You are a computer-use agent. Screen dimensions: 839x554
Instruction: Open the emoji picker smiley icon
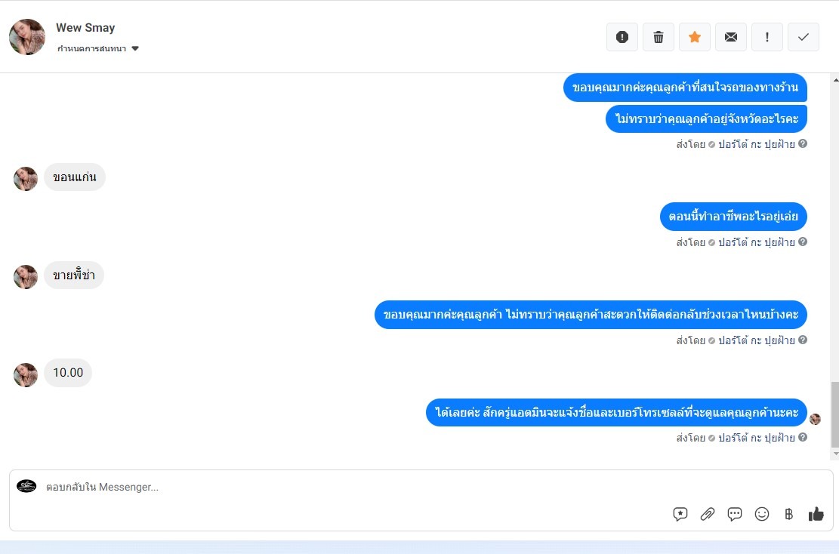coord(762,514)
